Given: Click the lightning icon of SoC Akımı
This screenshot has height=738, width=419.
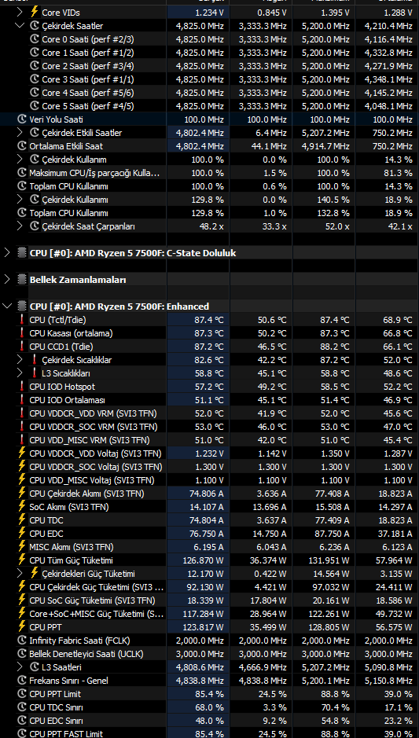Looking at the screenshot, I should coord(22,507).
